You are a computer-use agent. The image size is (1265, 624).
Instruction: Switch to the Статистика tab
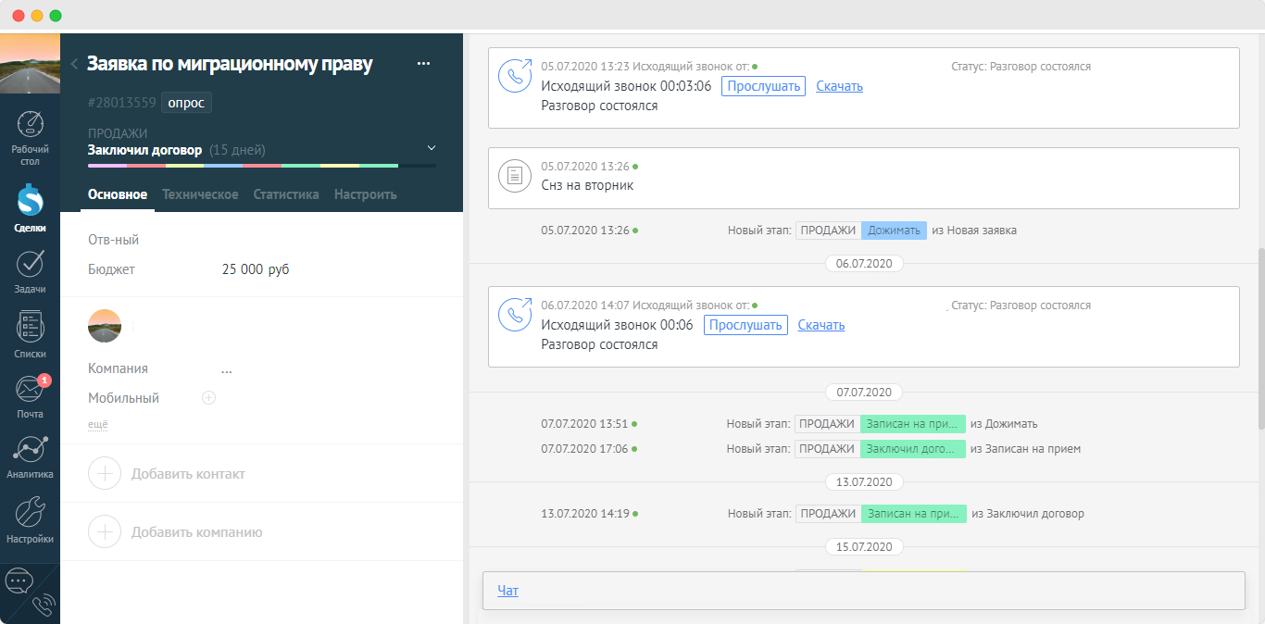pos(286,194)
